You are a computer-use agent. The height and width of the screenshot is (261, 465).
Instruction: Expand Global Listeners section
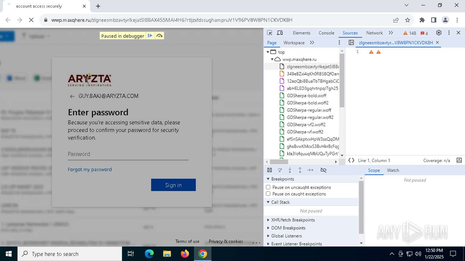[268, 236]
